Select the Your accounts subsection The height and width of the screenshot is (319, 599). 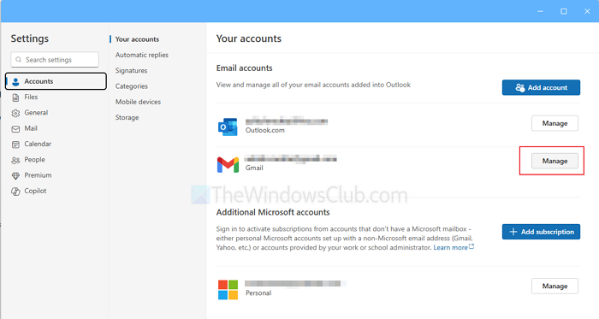pyautogui.click(x=137, y=39)
